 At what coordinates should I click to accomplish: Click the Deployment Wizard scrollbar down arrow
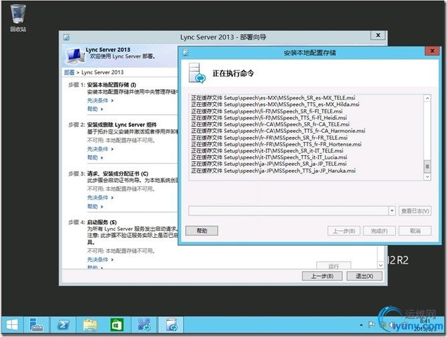click(381, 265)
